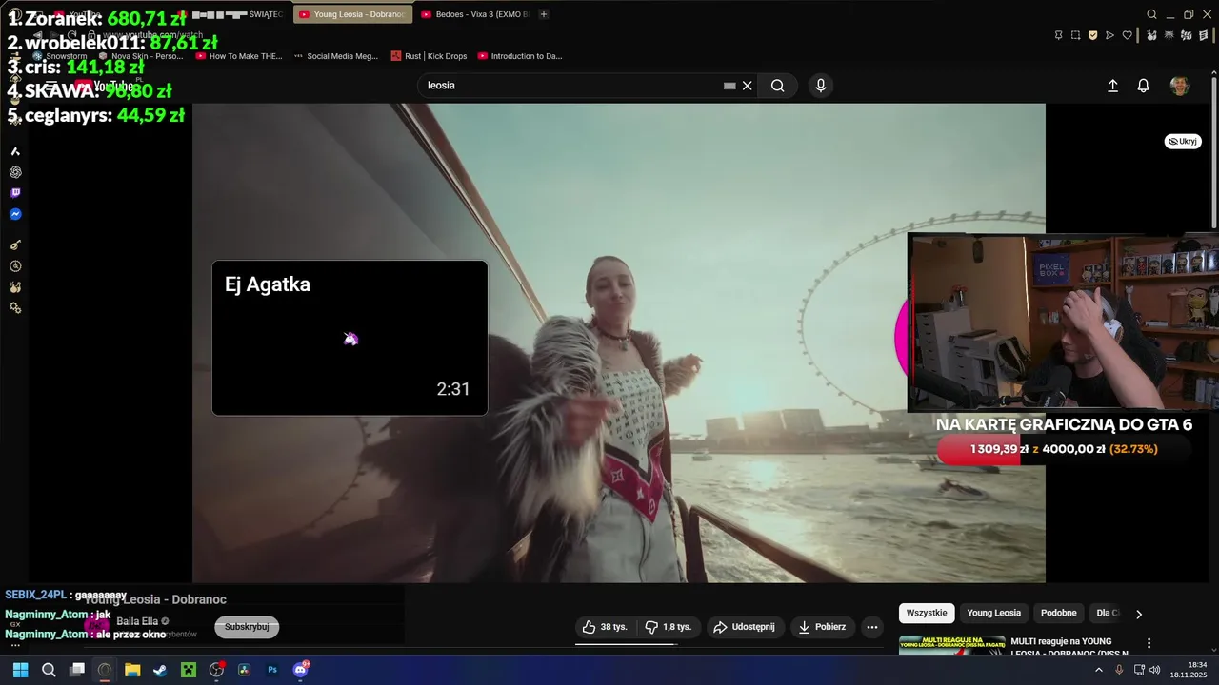
Task: Open Photoshop from the taskbar
Action: (x=272, y=670)
